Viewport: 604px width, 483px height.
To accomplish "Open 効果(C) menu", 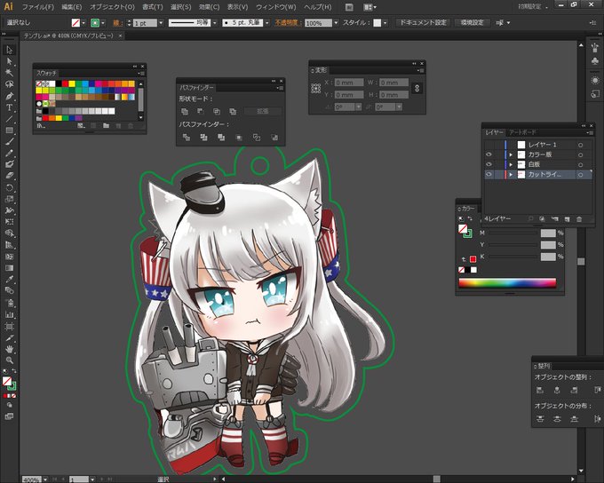I will pyautogui.click(x=209, y=7).
